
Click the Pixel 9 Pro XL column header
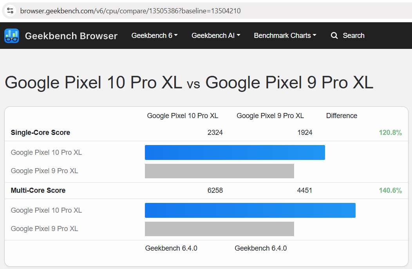click(270, 116)
